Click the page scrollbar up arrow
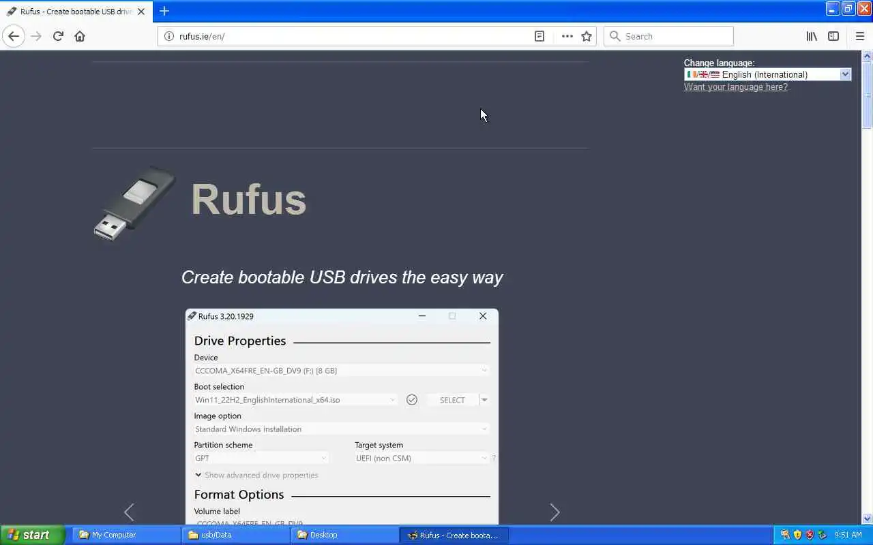 click(867, 56)
